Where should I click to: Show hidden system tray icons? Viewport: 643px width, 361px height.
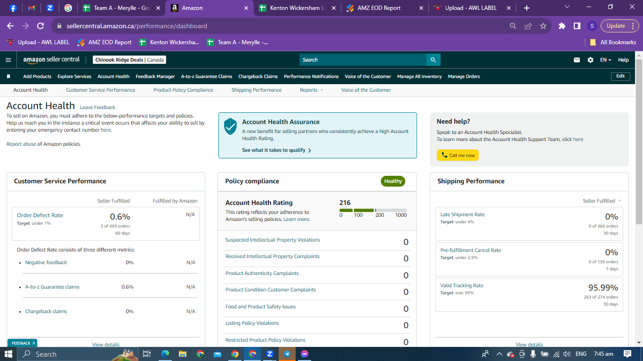click(x=499, y=354)
